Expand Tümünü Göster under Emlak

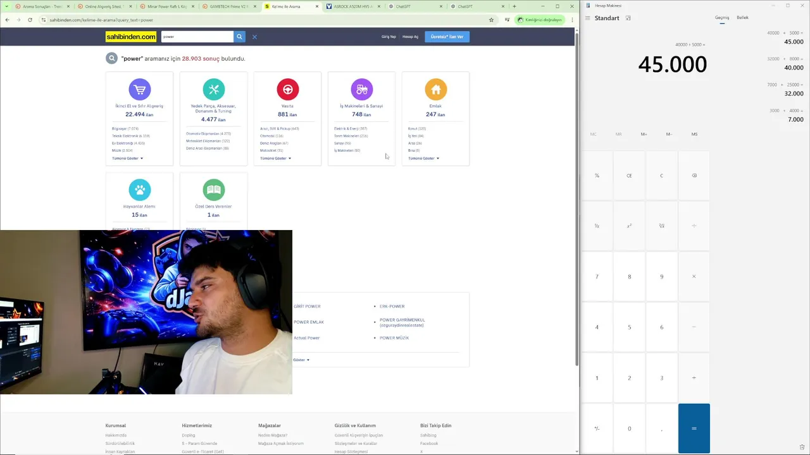point(423,158)
